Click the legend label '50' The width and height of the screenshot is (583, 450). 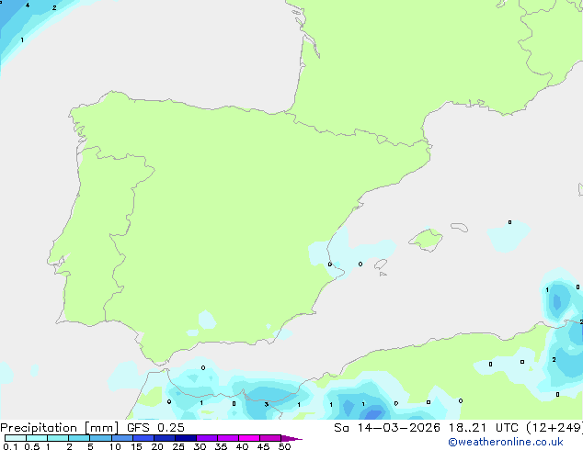tap(284, 446)
